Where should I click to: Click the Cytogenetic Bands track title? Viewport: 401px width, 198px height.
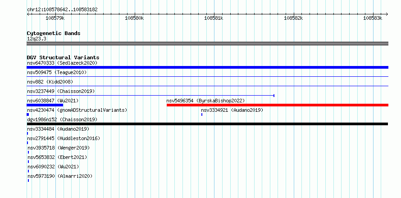(x=54, y=33)
